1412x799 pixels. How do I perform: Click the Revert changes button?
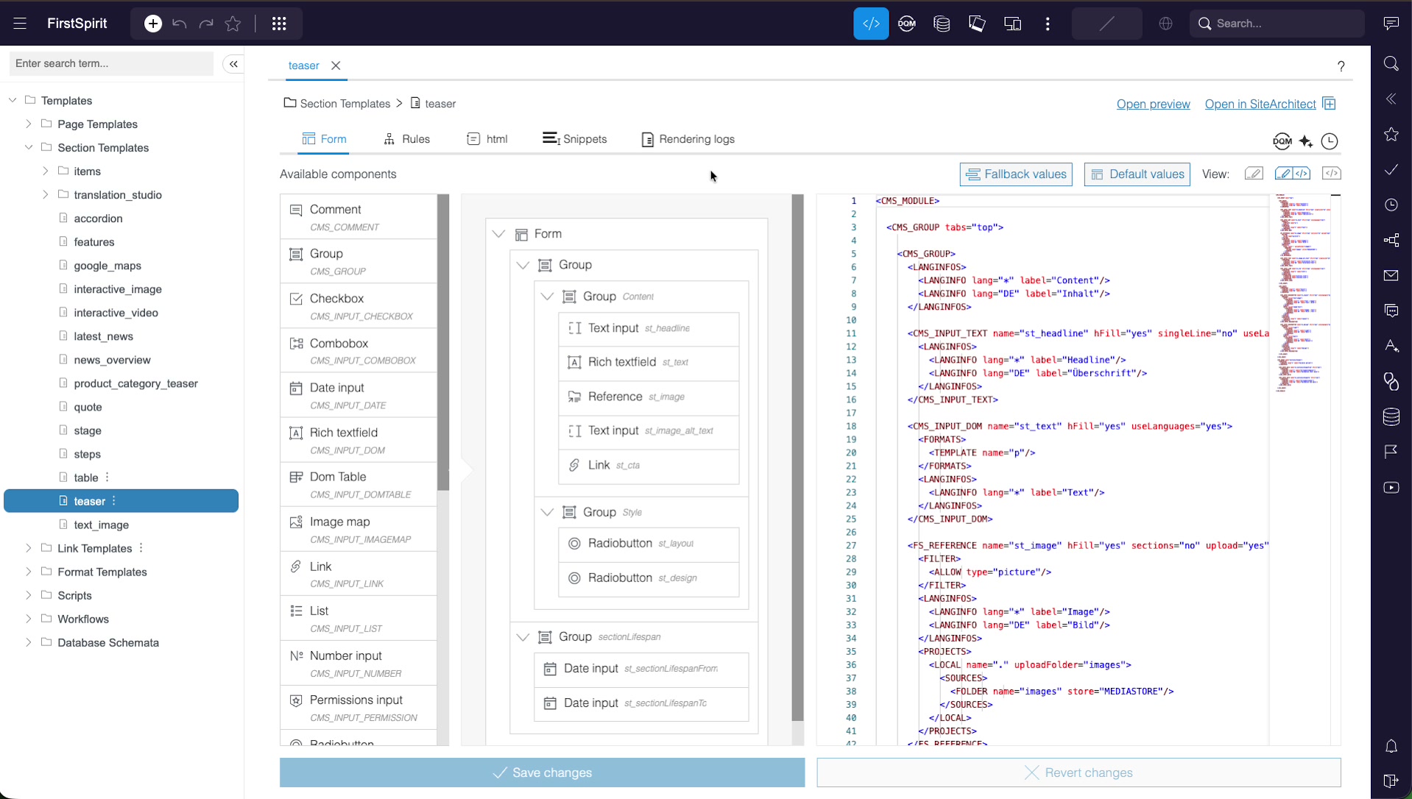(1079, 773)
